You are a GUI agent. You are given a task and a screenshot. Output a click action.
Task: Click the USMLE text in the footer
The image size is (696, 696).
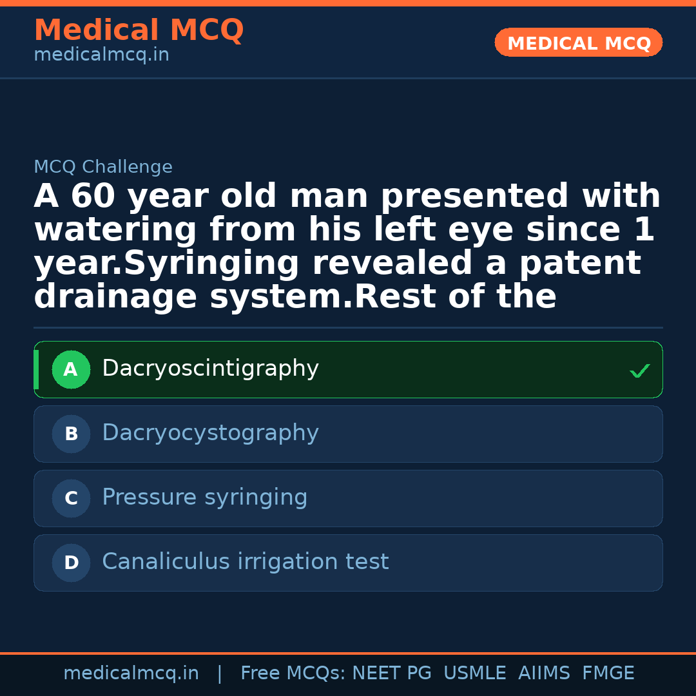tap(474, 672)
